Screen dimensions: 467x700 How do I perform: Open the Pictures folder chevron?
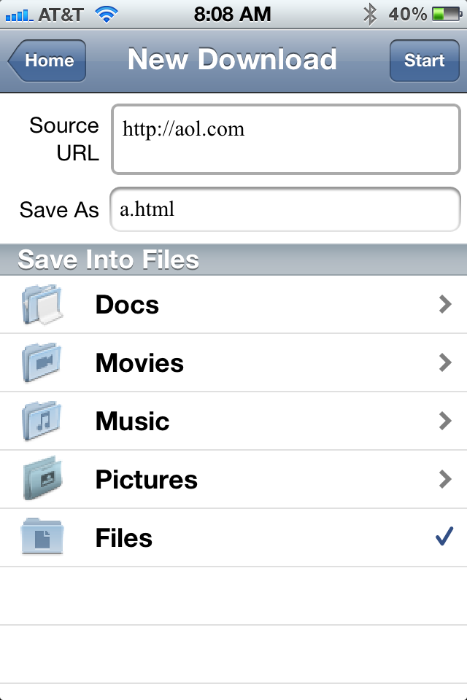point(445,480)
